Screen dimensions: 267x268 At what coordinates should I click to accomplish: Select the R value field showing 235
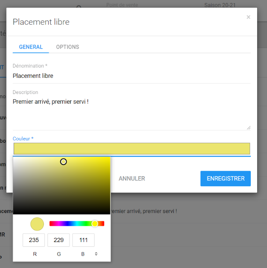(34, 240)
